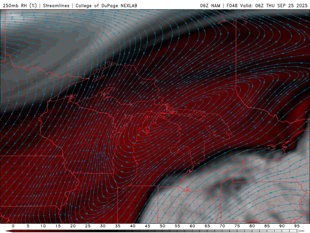This screenshot has height=233, width=310.
Task: Click the colorbar label "0"
Action: (x=13, y=226)
